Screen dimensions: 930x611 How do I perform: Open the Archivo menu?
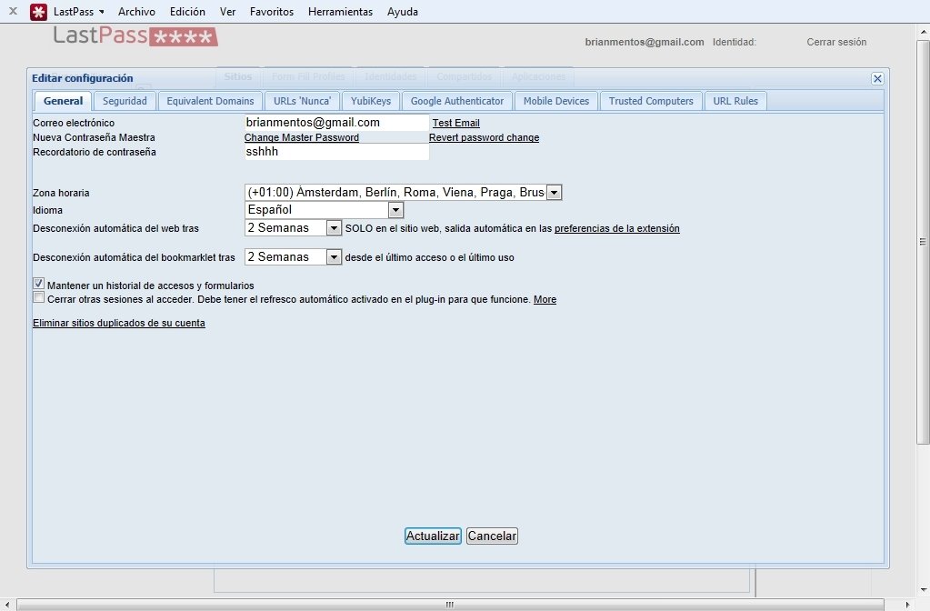[136, 11]
